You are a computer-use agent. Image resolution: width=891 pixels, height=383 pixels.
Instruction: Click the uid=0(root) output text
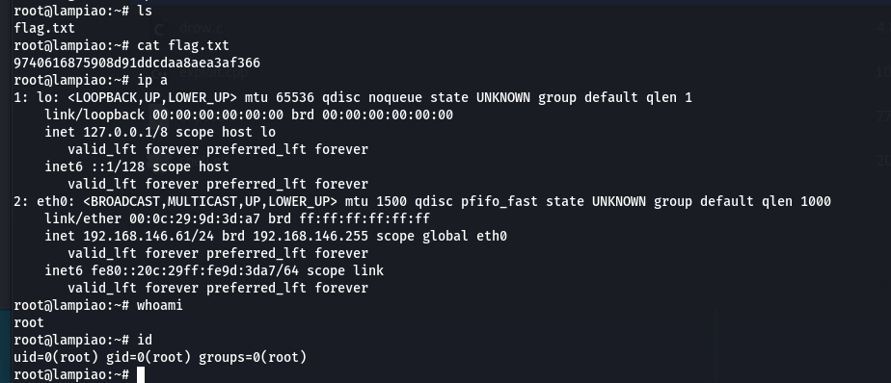pyautogui.click(x=56, y=357)
